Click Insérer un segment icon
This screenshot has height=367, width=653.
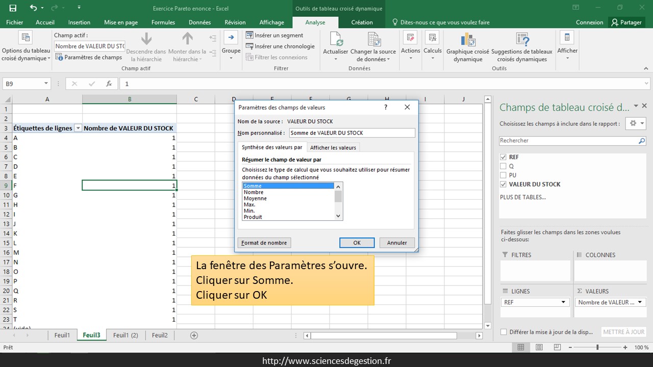click(249, 35)
